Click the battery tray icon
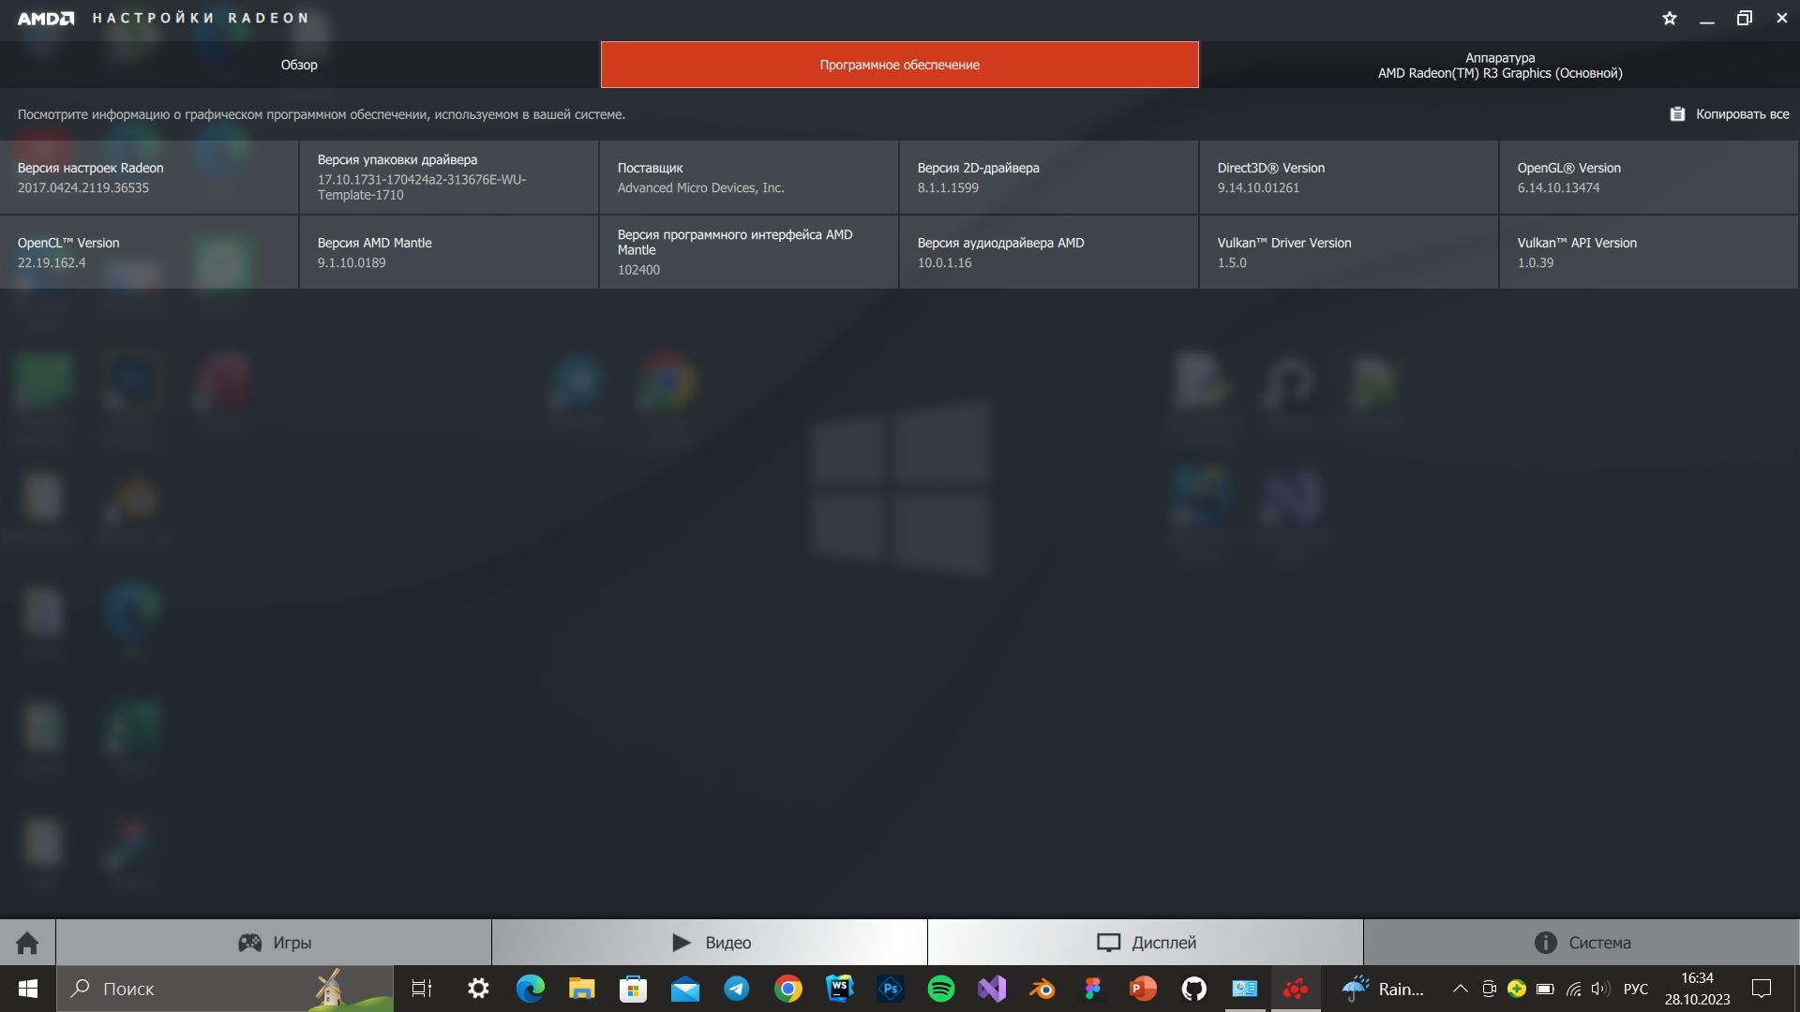 pyautogui.click(x=1545, y=989)
